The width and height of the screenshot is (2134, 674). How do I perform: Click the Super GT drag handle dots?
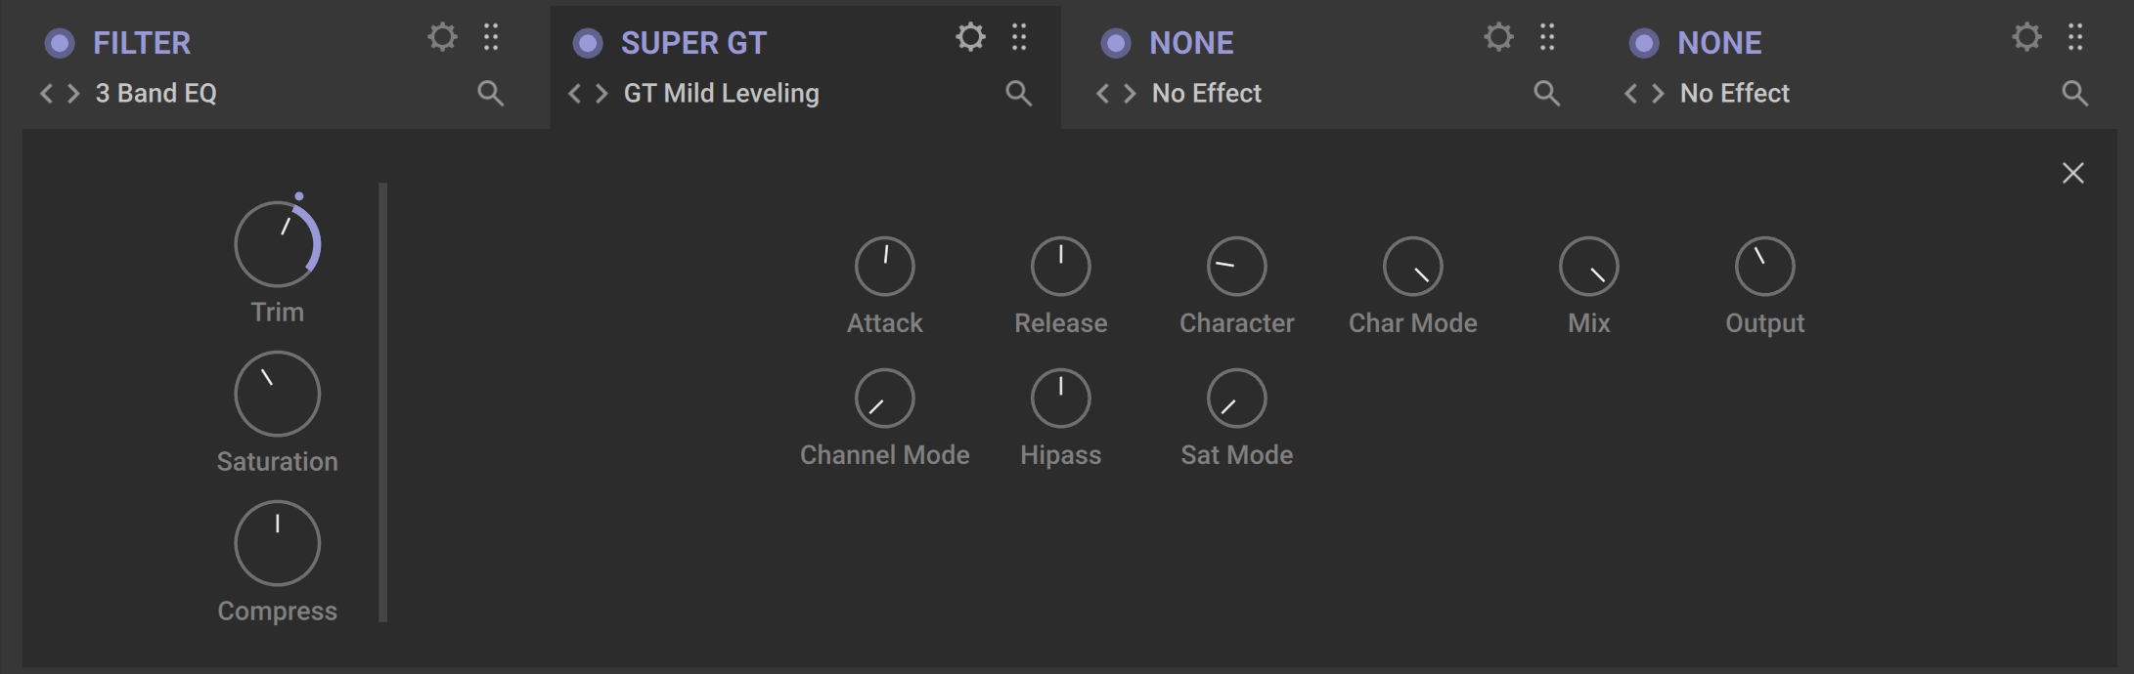pos(1019,38)
